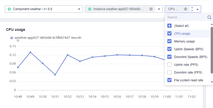
Task: Click the dropdown list scrollbar thumb
Action: pyautogui.click(x=212, y=50)
